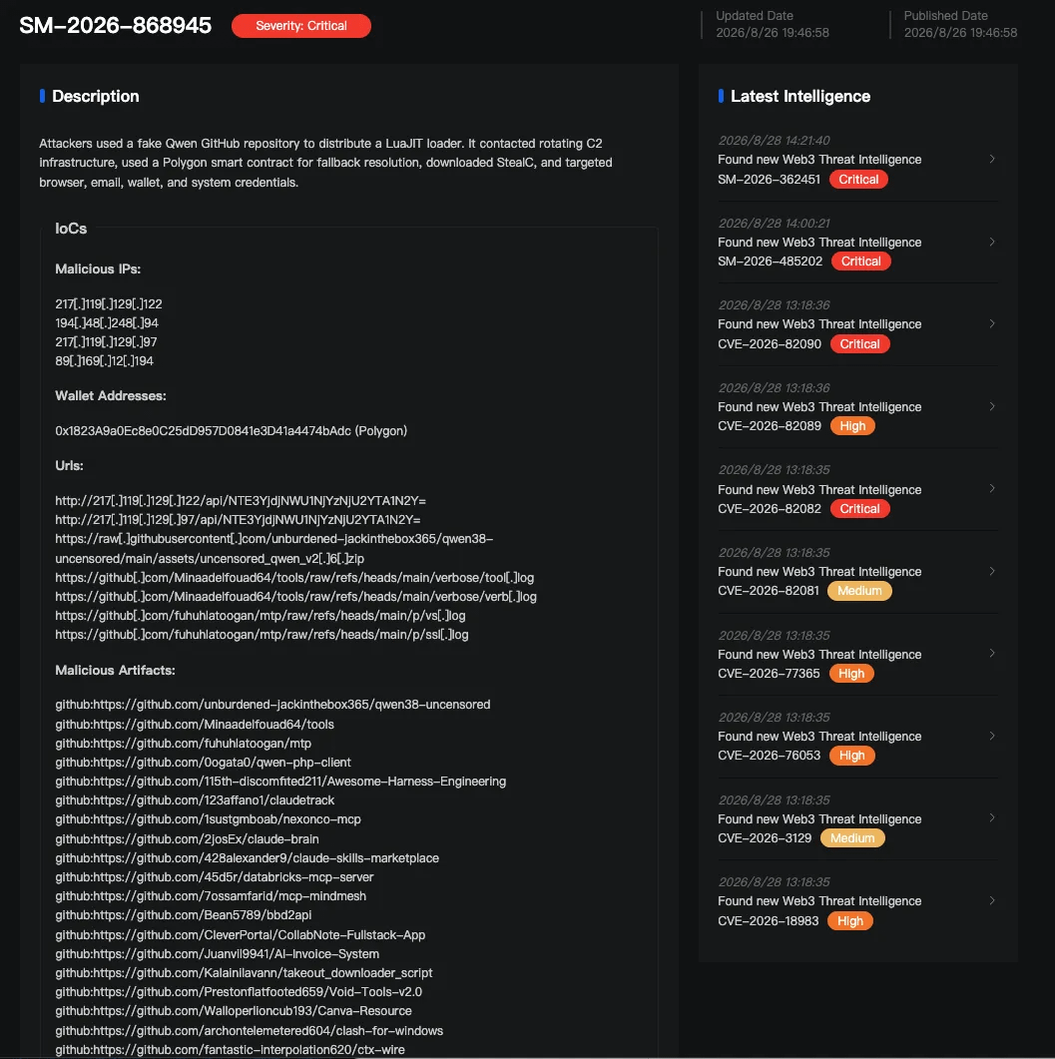Open chevron for SM-2026-485202 intelligence entry
This screenshot has height=1059, width=1055.
pos(991,242)
